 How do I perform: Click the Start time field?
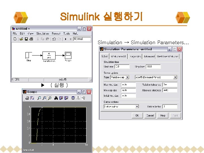point(122,67)
